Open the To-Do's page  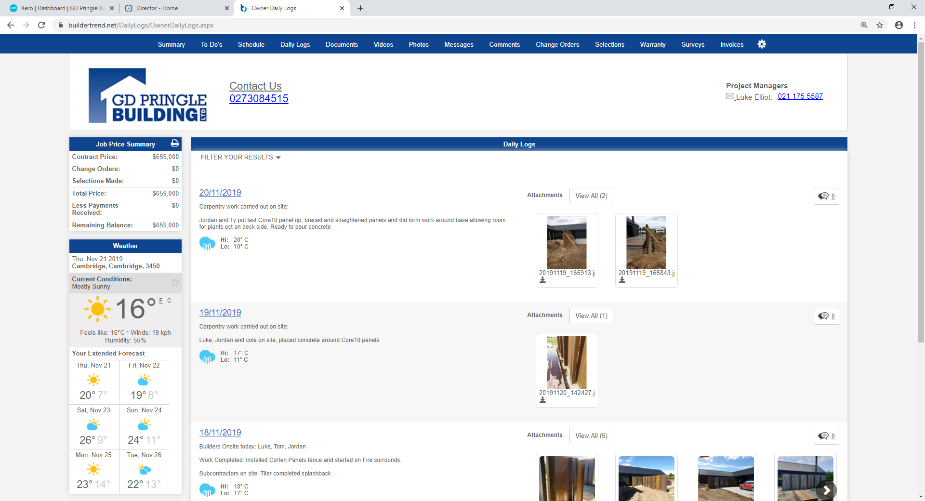tap(211, 44)
